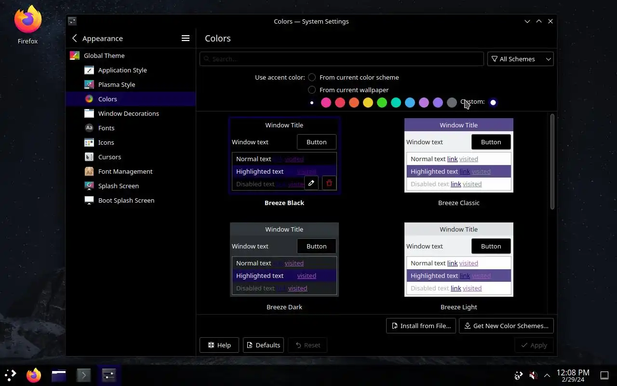Focus the color scheme search field
The width and height of the screenshot is (617, 386).
point(342,59)
